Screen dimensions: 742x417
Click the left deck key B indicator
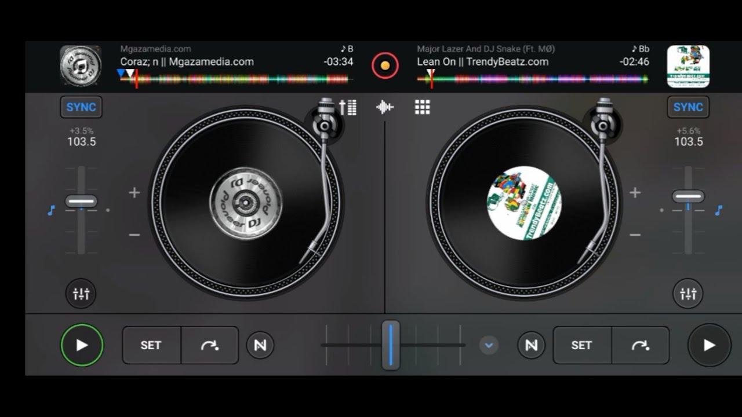pos(347,49)
